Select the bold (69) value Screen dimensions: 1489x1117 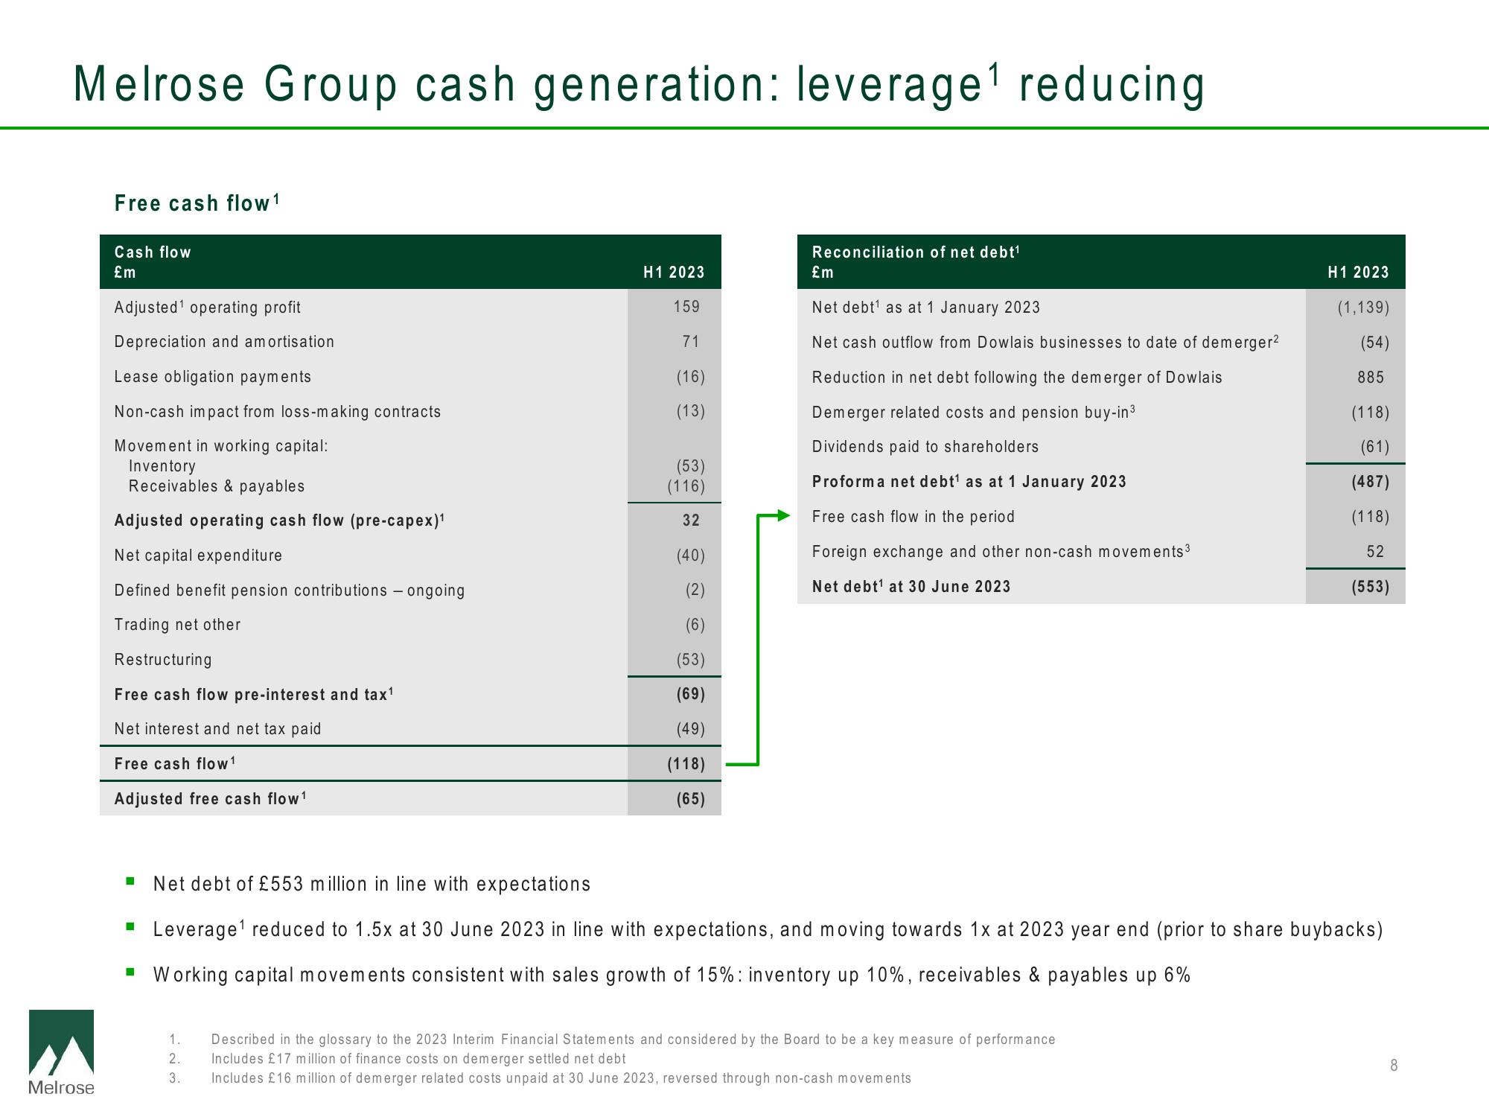pos(690,694)
